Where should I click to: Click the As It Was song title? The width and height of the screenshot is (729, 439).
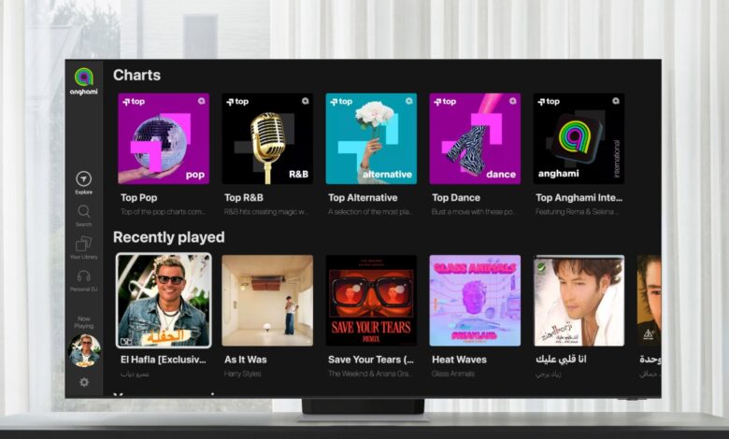pos(246,359)
